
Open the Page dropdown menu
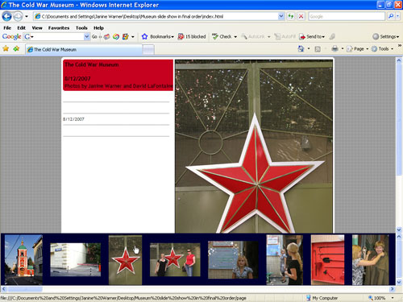pos(357,49)
